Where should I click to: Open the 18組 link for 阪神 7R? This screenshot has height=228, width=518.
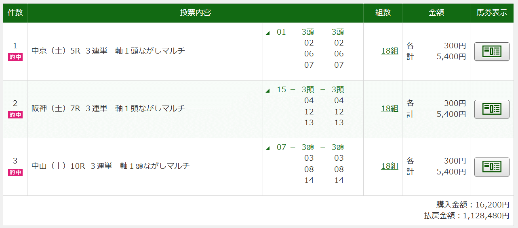(389, 109)
